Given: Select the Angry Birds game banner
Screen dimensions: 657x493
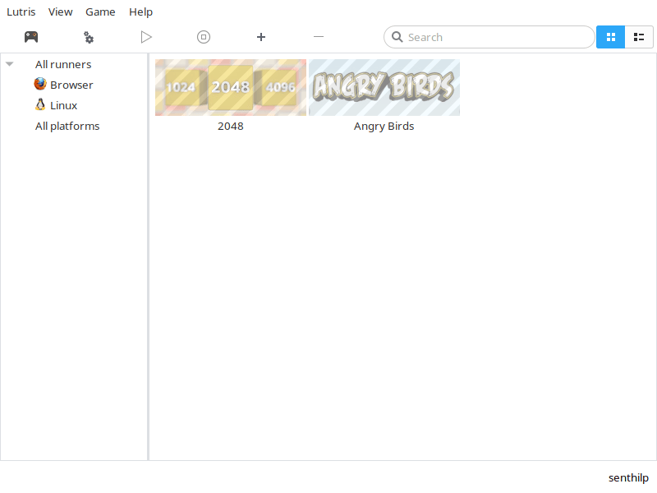Looking at the screenshot, I should point(384,87).
